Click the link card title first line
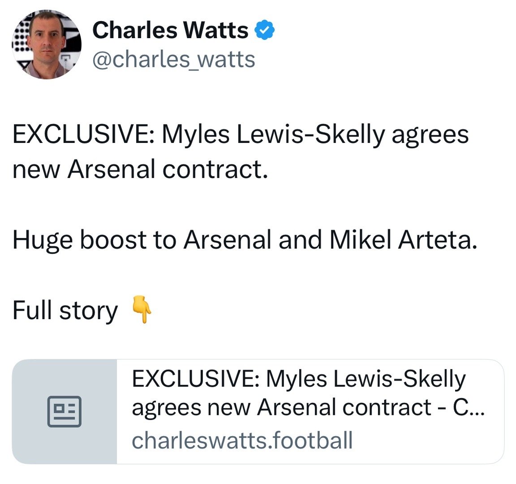This screenshot has height=484, width=516. (299, 379)
